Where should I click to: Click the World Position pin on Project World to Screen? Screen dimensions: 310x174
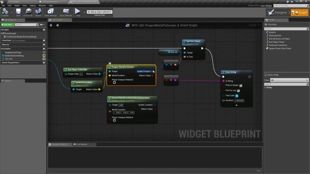[x=110, y=75]
